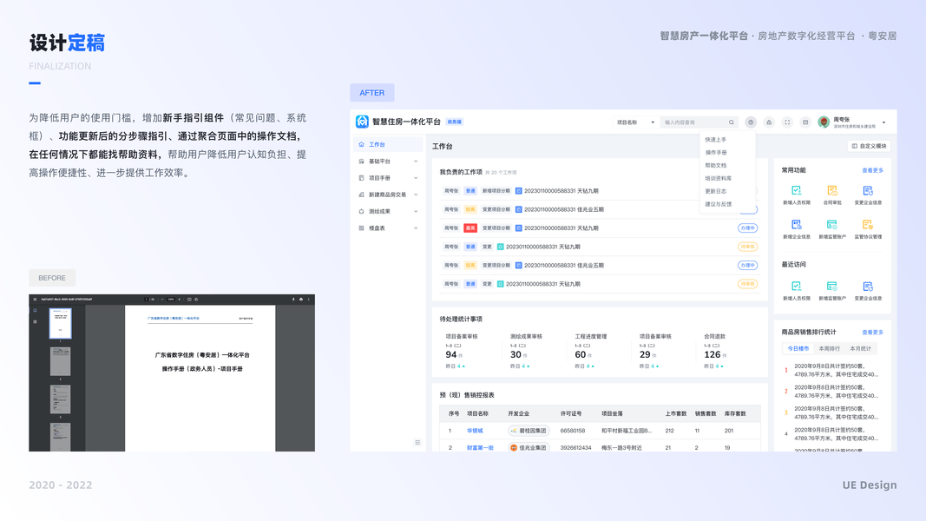Click the search magnifier icon
This screenshot has width=926, height=521.
(x=731, y=122)
